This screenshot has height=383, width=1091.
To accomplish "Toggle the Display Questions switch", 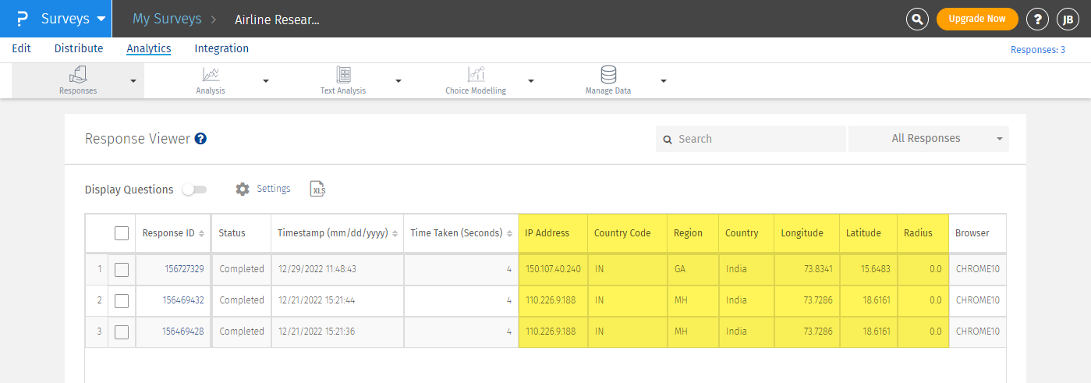I will point(194,190).
